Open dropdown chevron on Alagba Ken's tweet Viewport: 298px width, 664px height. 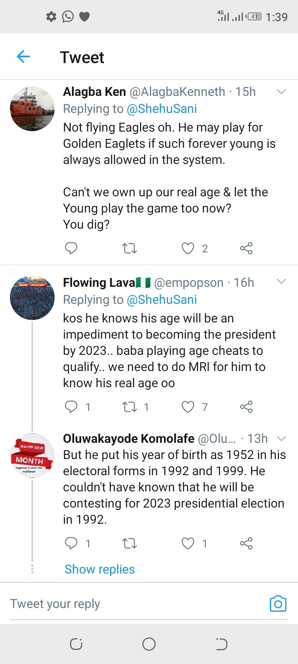281,92
